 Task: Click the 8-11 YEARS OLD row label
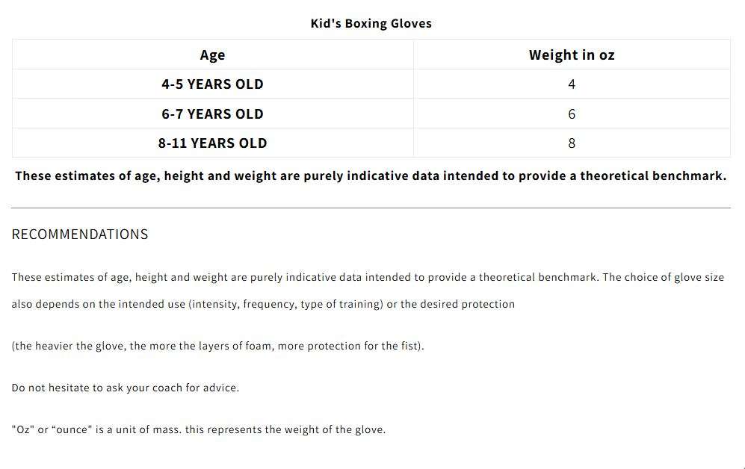[212, 143]
